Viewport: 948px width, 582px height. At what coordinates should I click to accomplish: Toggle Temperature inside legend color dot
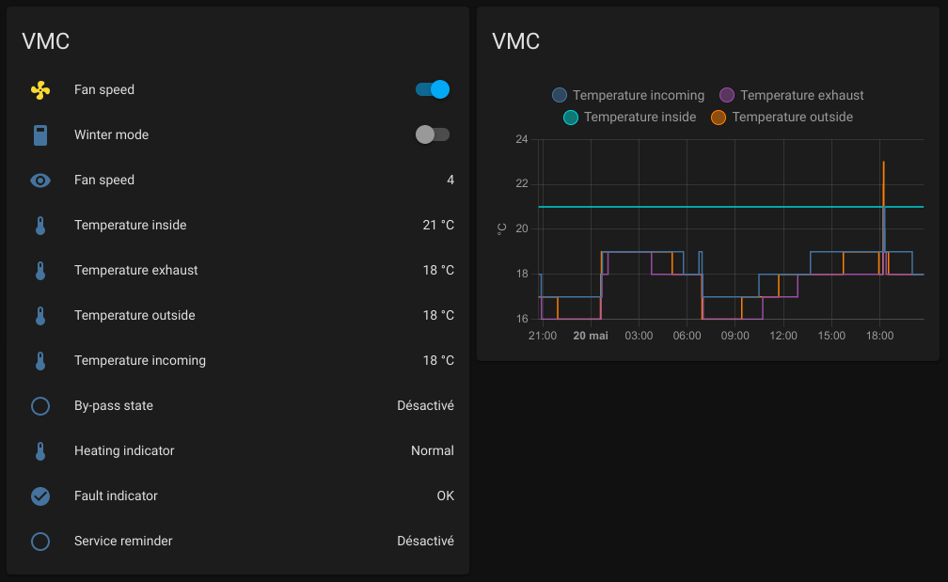(x=571, y=118)
